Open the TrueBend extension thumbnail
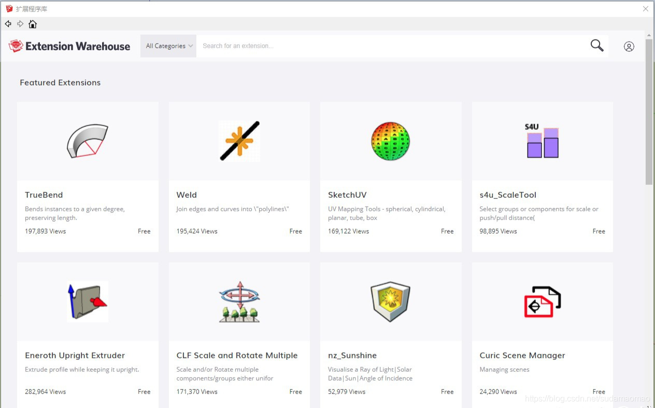Image resolution: width=655 pixels, height=408 pixels. (88, 141)
